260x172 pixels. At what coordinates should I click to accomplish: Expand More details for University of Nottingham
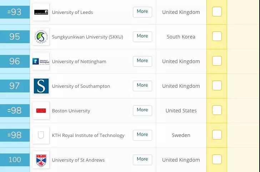142,61
